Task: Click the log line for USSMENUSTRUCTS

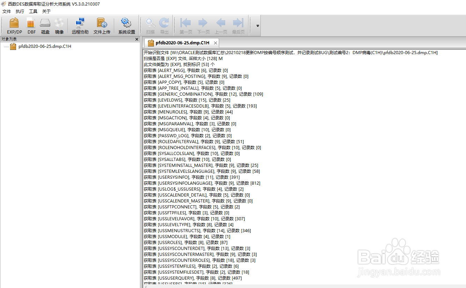Action: [x=198, y=231]
